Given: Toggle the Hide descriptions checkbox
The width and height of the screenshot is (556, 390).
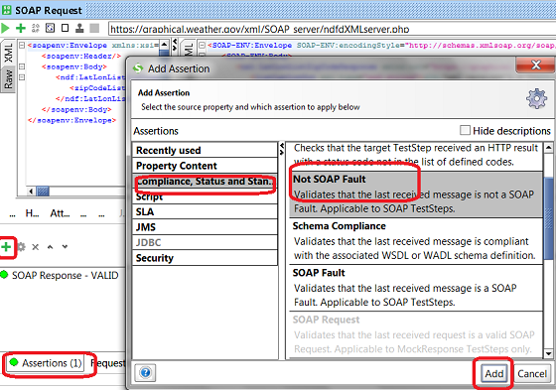Looking at the screenshot, I should point(465,130).
